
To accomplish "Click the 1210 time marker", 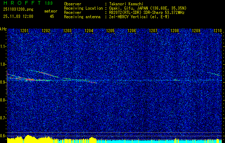I will (218, 31).
